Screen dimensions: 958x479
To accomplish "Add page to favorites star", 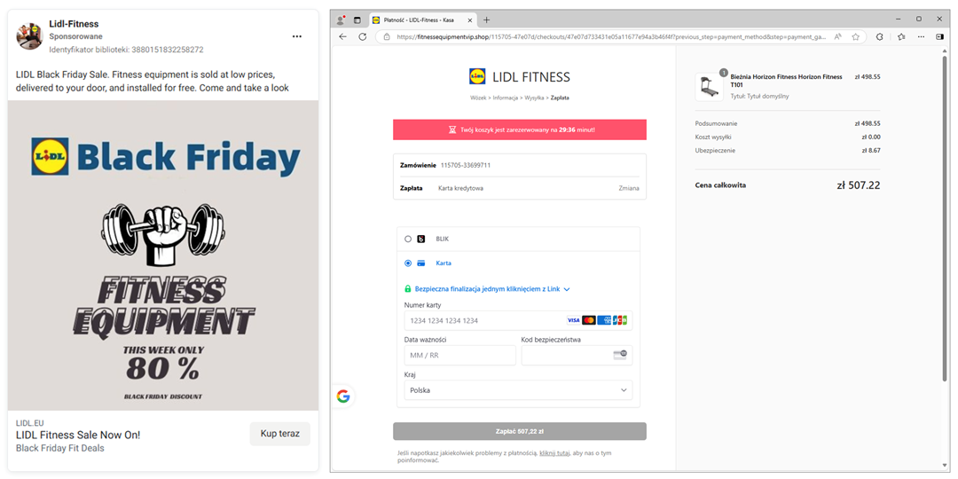I will pyautogui.click(x=856, y=36).
